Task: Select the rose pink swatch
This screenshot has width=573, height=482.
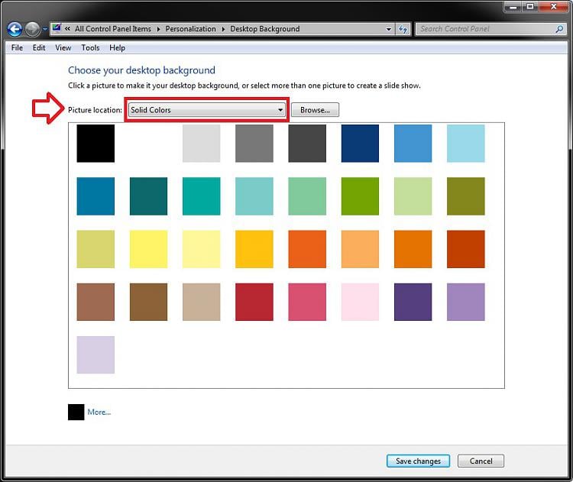Action: (307, 302)
